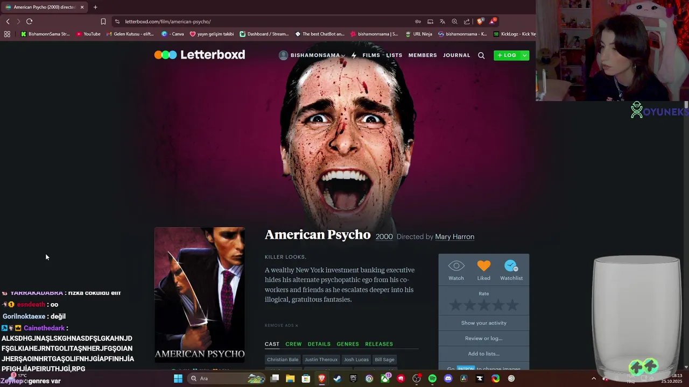Switch to the CREW tab

[x=293, y=344]
